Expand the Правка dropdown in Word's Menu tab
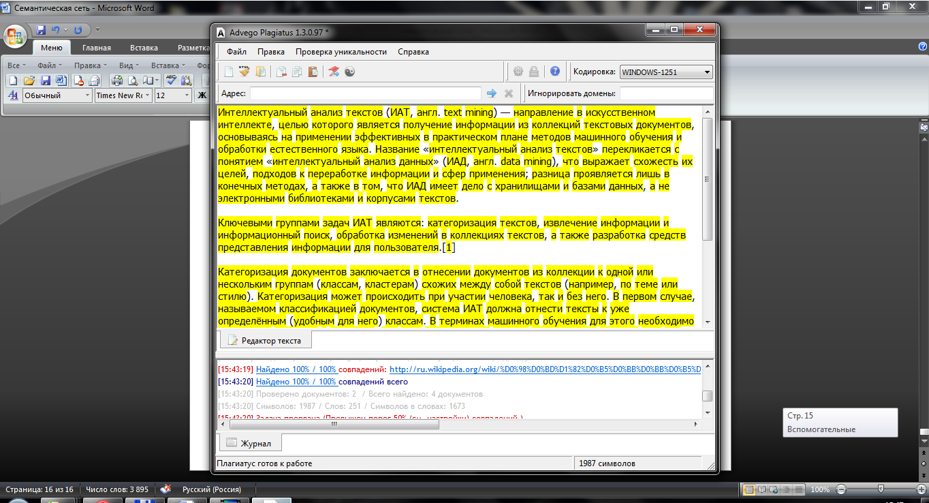The width and height of the screenshot is (929, 503). 91,65
